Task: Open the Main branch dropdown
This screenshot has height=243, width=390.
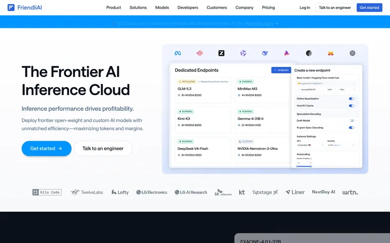Action: tap(346, 90)
